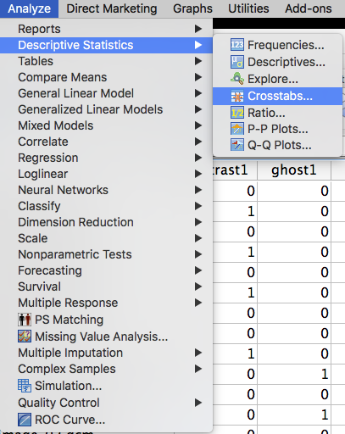Expand the Tables submenu arrow
Viewport: 345px width, 434px height.
click(198, 61)
